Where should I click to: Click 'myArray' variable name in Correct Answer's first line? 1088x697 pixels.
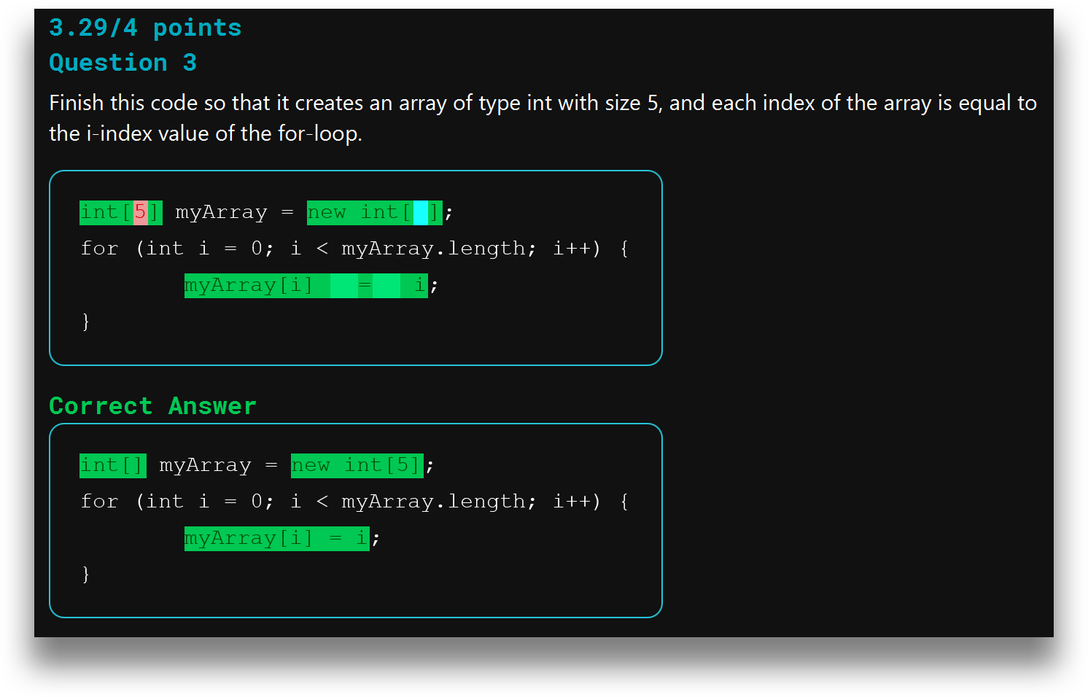[205, 465]
